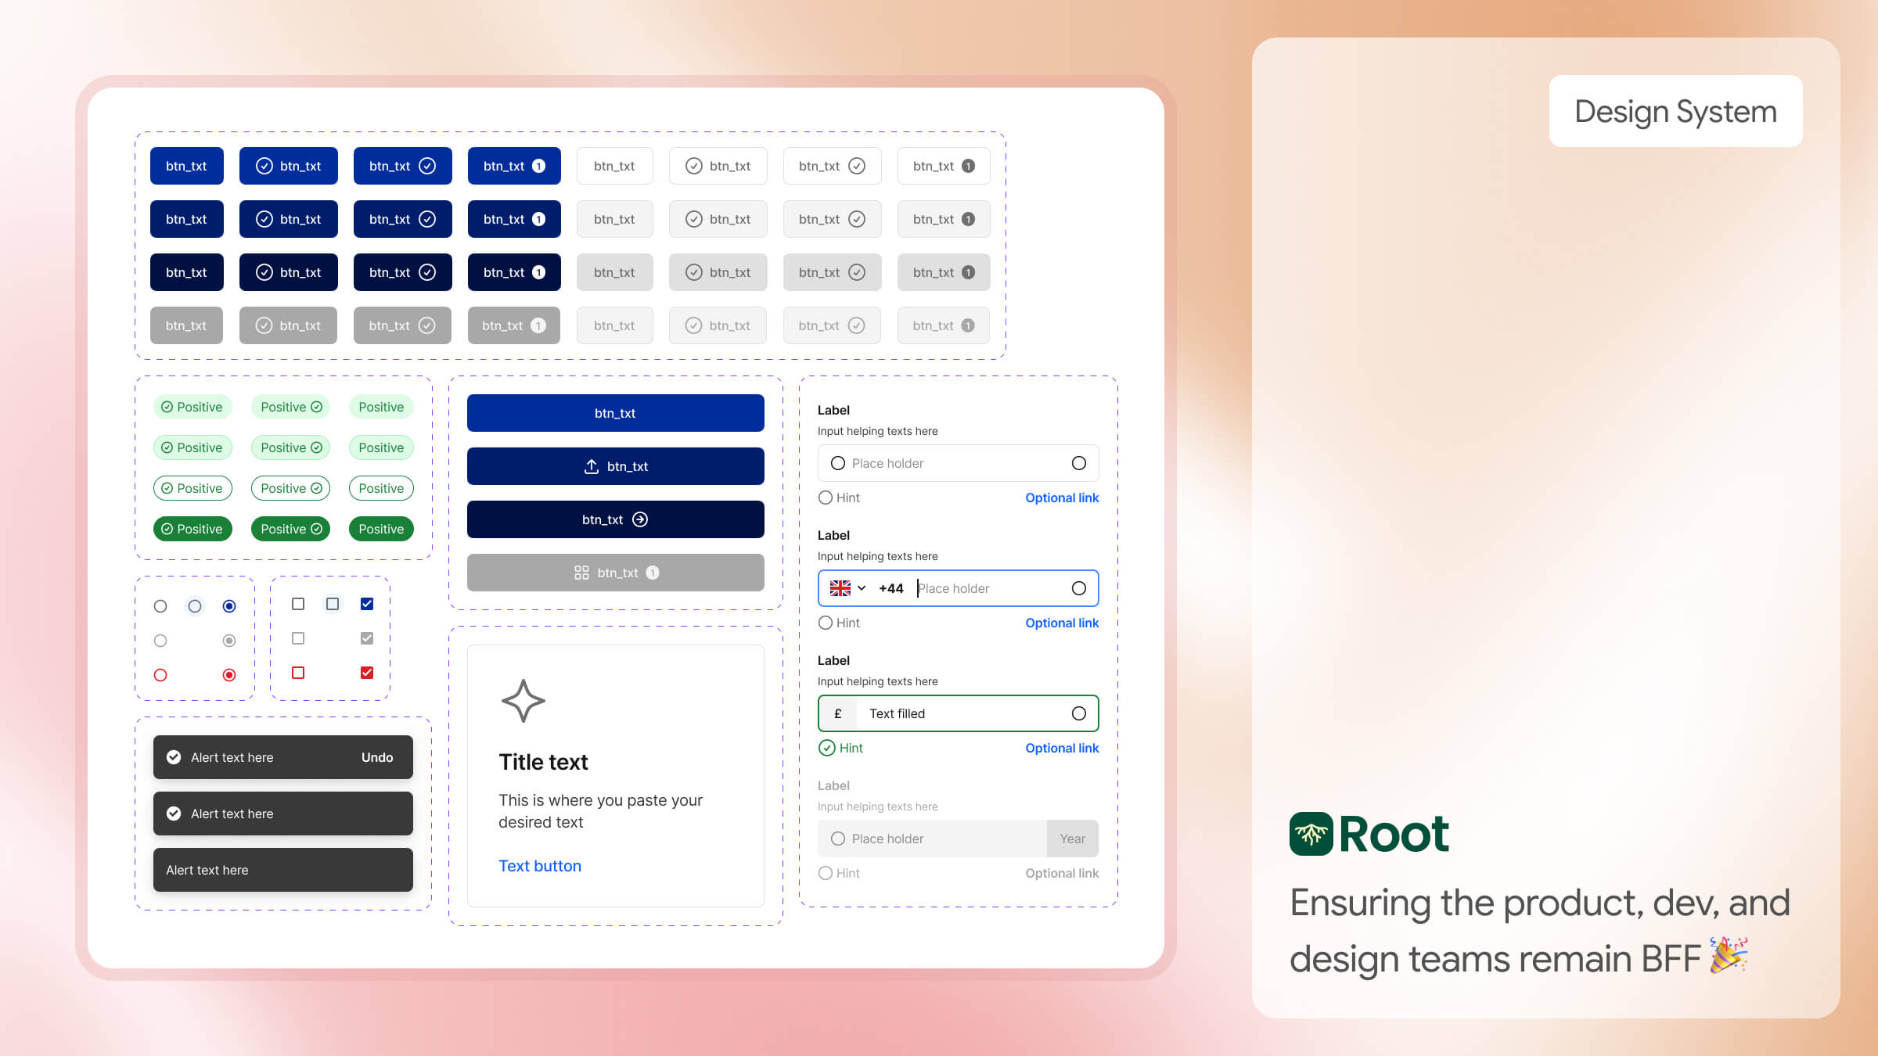The image size is (1878, 1056).
Task: Click Title text heading in card
Action: coord(543,762)
